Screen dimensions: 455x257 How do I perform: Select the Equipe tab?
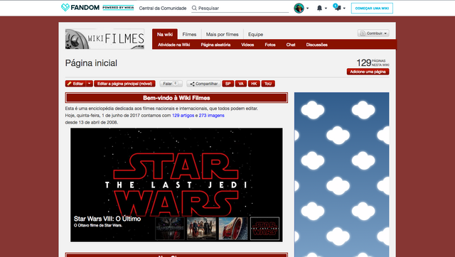[256, 34]
